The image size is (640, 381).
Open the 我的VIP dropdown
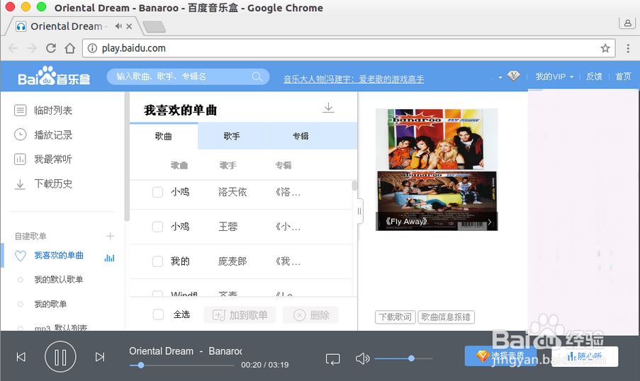(x=554, y=76)
